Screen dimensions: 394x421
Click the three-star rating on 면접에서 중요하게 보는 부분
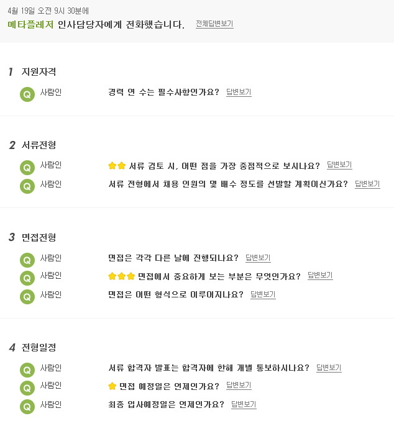click(121, 276)
